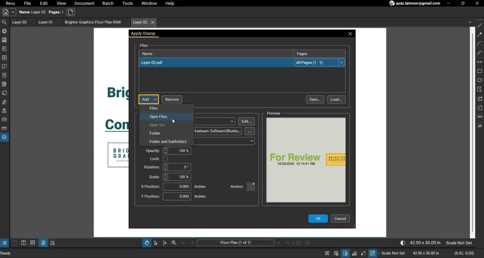
Task: Click the Cancel button
Action: point(340,219)
